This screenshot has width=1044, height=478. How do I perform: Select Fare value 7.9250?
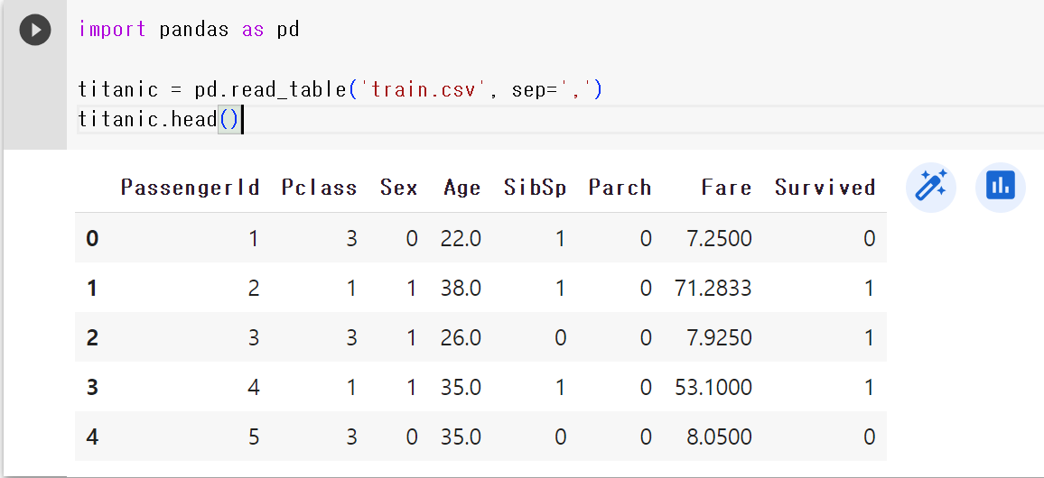(721, 337)
